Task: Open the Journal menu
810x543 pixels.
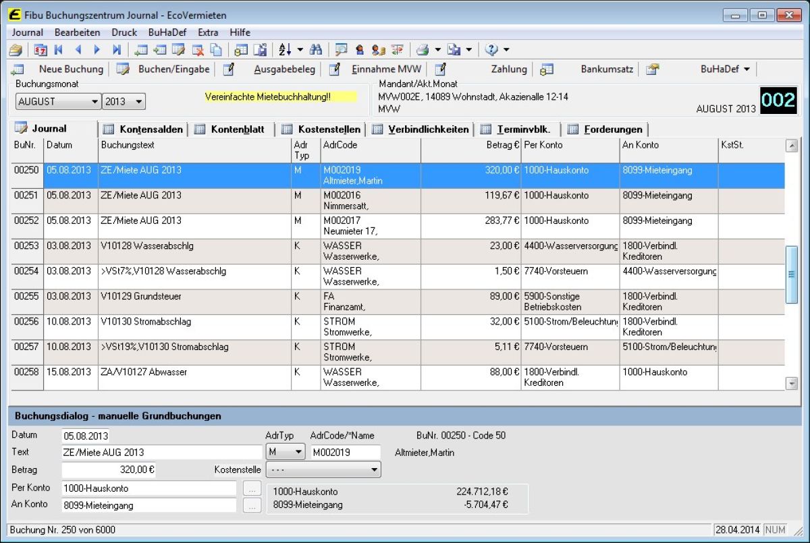Action: click(28, 32)
